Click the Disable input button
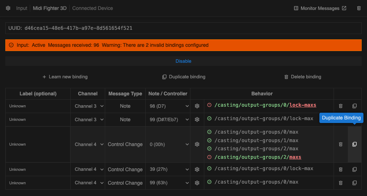 [x=183, y=61]
